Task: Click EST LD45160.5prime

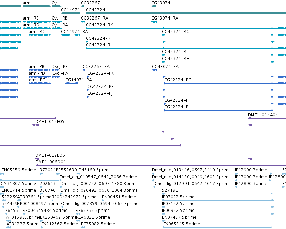Action: (x=94, y=170)
